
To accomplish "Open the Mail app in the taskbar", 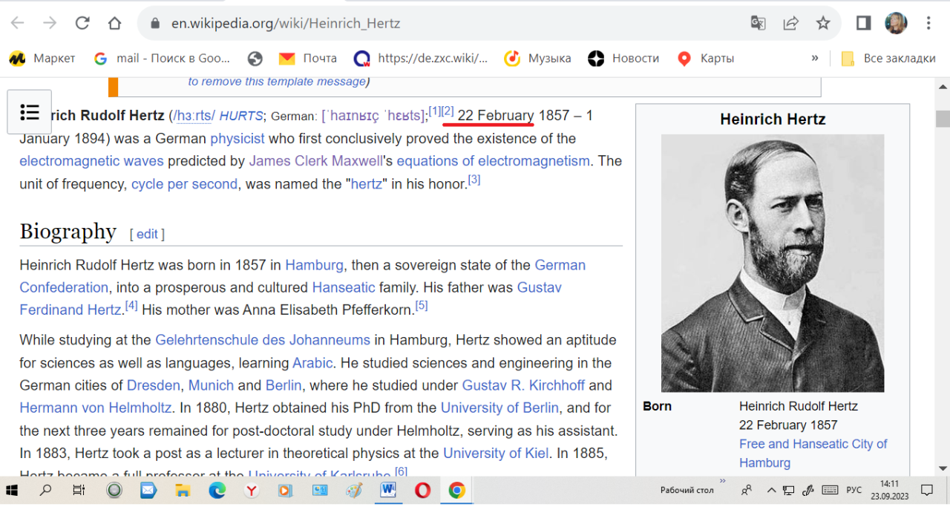I will tap(148, 490).
